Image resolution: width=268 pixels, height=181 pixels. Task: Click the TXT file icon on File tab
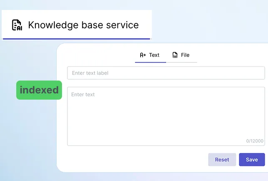click(175, 55)
